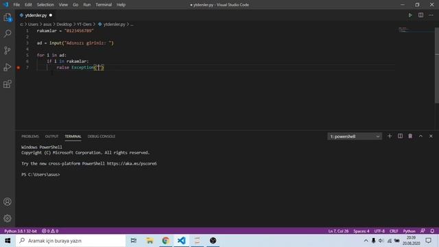Remove breakpoint on line 7

click(x=19, y=67)
